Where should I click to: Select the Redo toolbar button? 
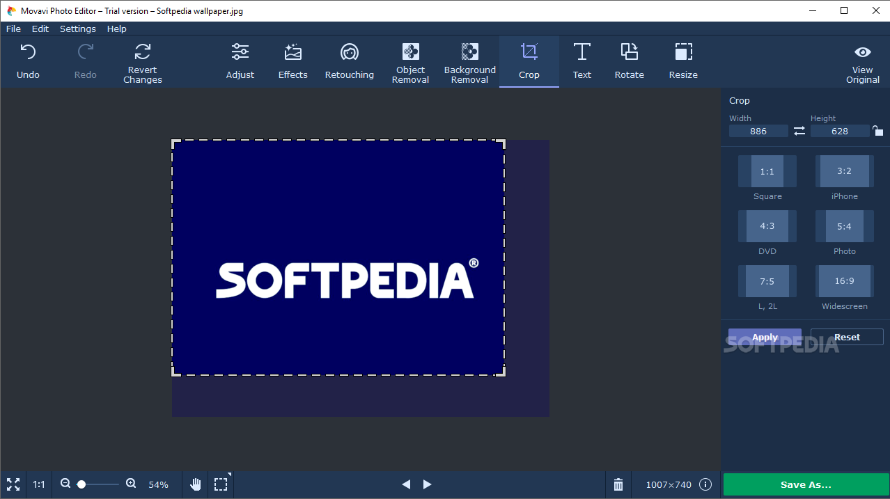tap(86, 61)
